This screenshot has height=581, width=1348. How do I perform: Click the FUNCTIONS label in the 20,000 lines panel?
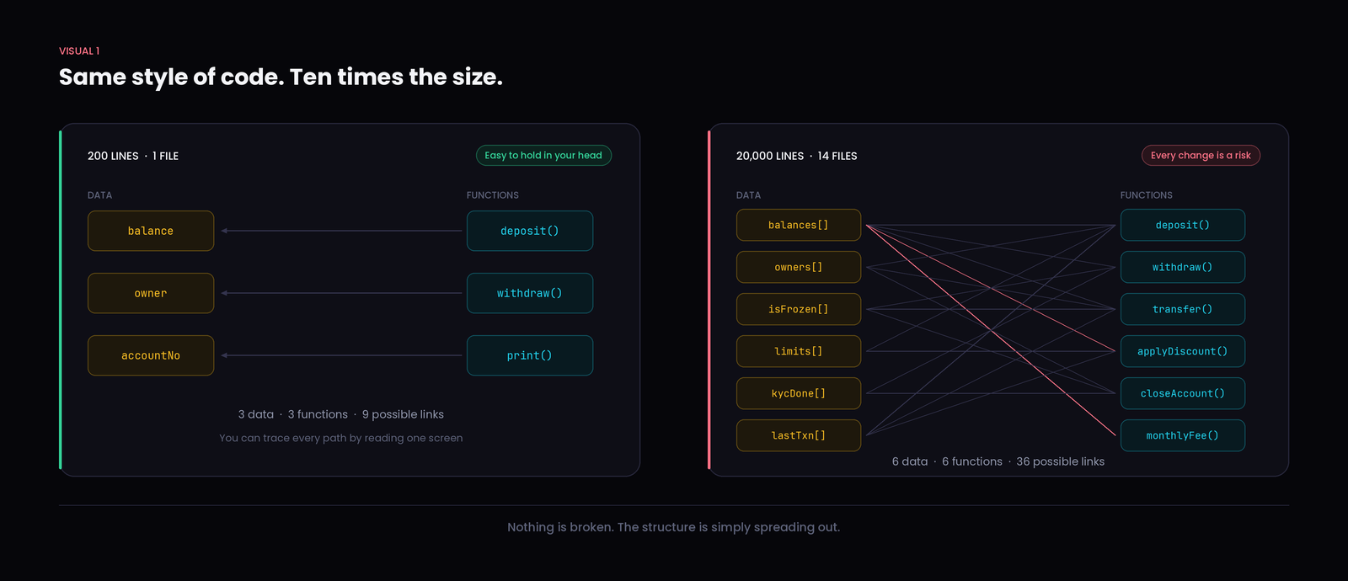click(x=1147, y=195)
